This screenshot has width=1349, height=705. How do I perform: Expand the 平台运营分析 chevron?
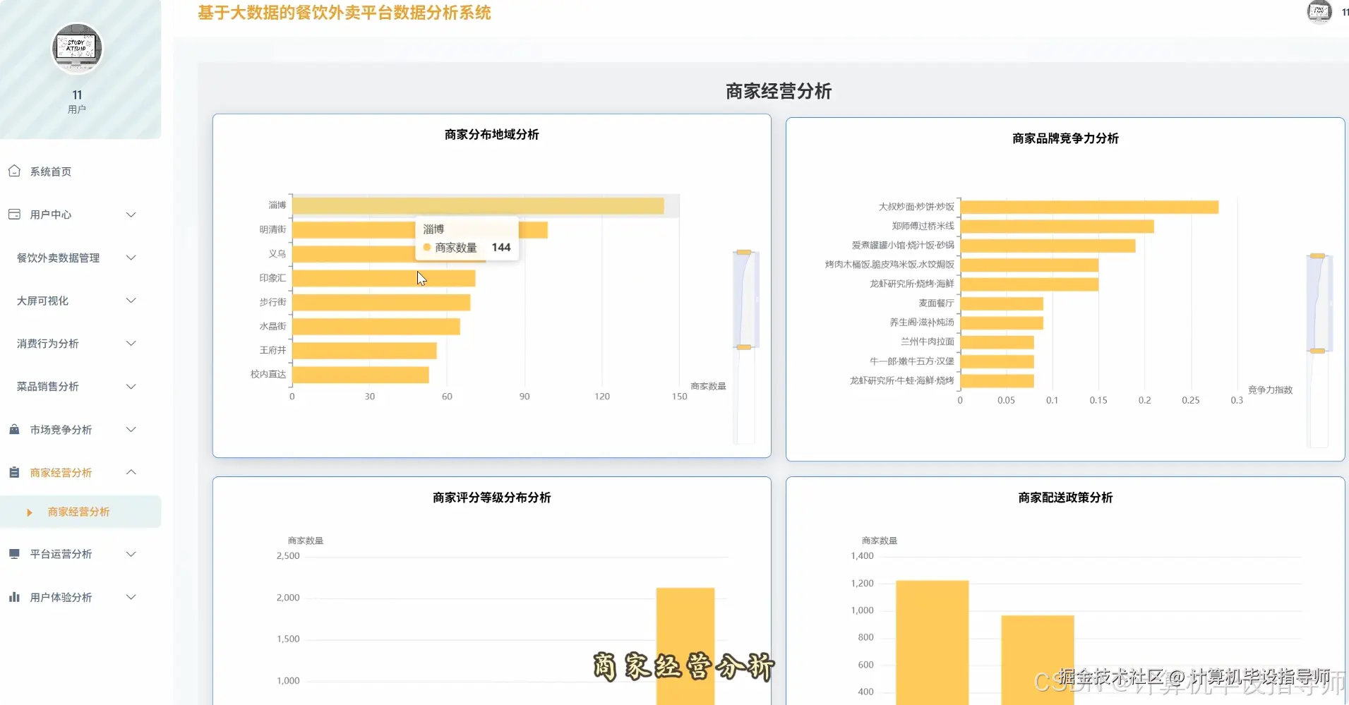pos(131,554)
